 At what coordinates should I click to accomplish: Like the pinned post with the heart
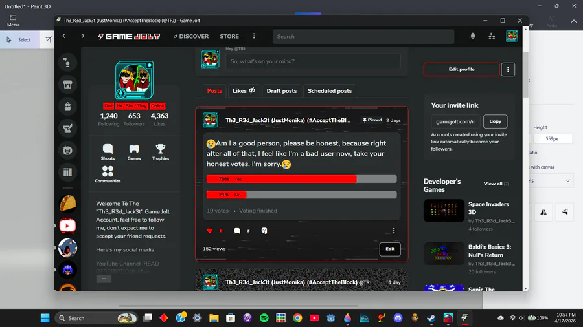[210, 231]
